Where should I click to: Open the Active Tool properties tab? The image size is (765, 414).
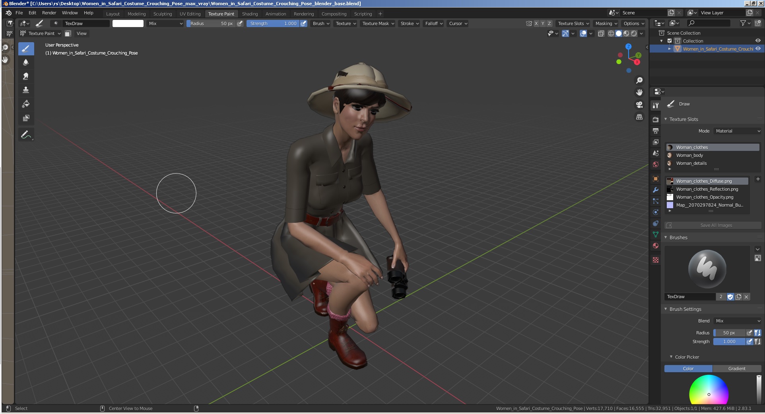click(656, 105)
